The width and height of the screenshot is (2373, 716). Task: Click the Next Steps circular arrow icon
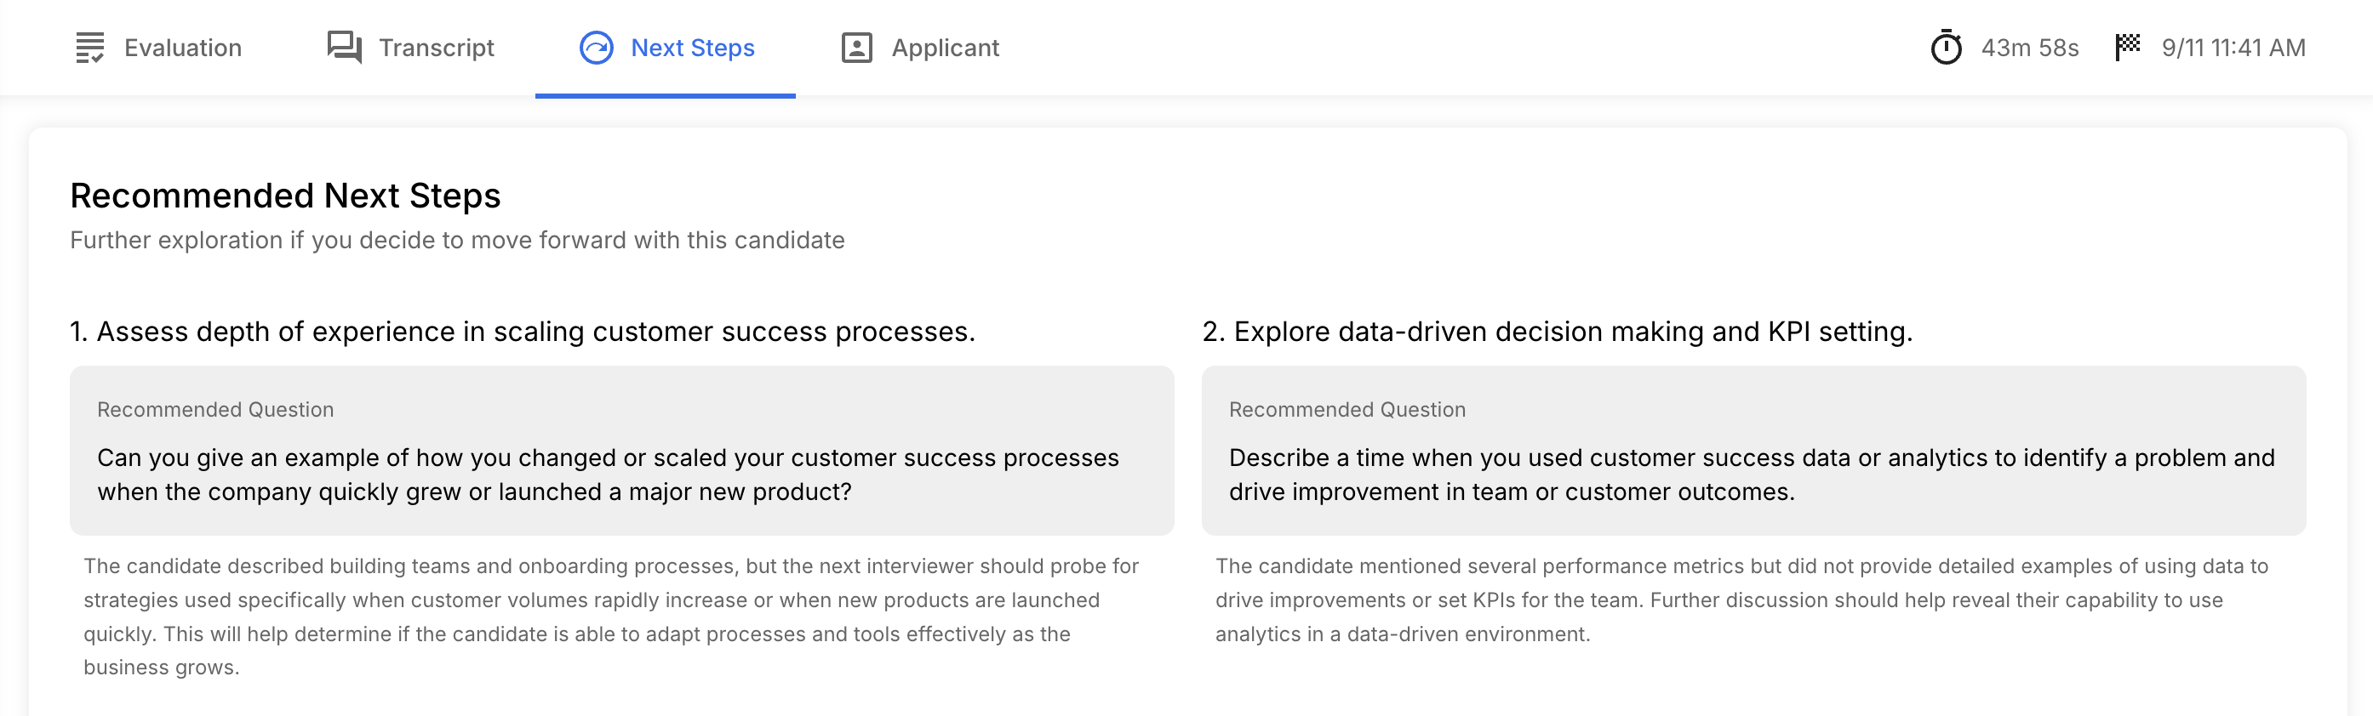[x=596, y=48]
